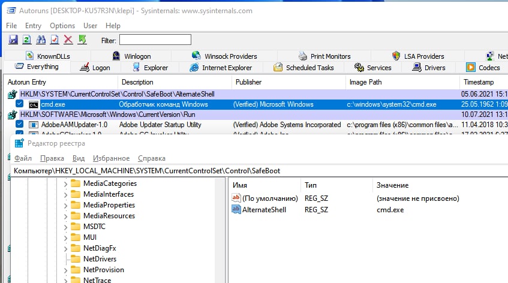The height and width of the screenshot is (283, 508).
Task: Expand the MUI registry key
Action: tap(65, 238)
